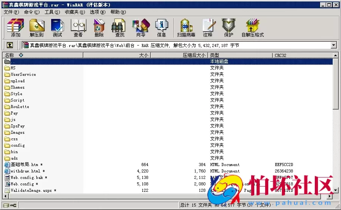Screen dimensions: 341x210
Task: Click the vertical scrollbar down arrow
Action: (336, 190)
